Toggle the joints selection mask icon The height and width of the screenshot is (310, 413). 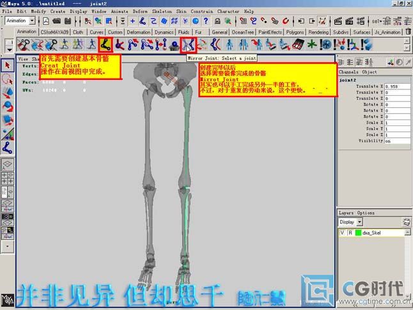[x=143, y=21]
